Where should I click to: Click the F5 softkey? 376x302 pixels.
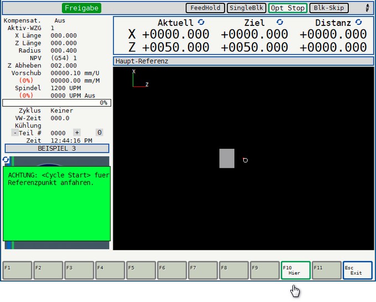pos(141,270)
